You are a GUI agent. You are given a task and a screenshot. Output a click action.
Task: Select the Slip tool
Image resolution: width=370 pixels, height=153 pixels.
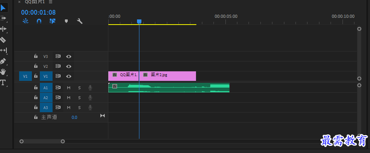click(3, 50)
